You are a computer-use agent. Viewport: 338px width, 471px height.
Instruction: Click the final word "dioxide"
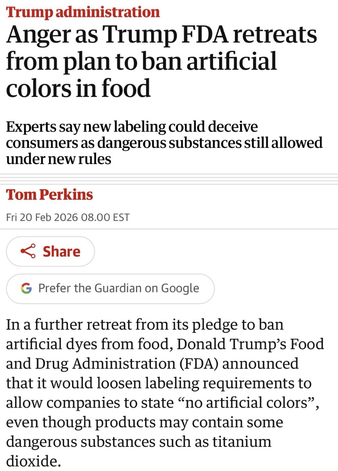33,461
